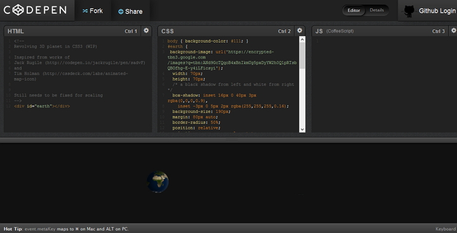
Task: Click the CodePen logo
Action: [x=35, y=10]
